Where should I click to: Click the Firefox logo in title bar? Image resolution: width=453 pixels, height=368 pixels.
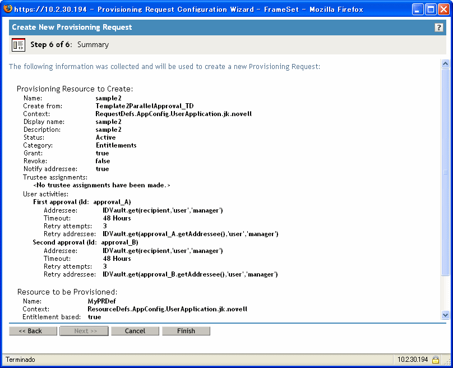tap(8, 8)
